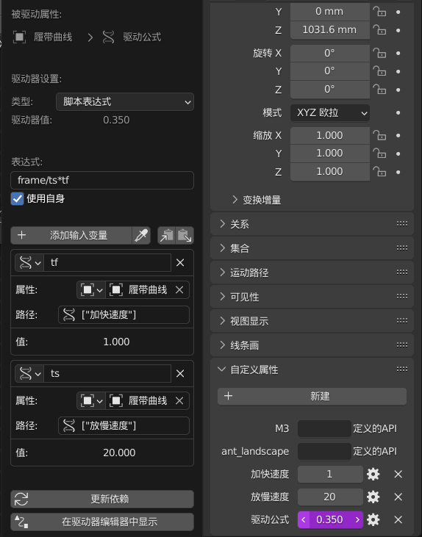422x537 pixels.
Task: Delete the 放慢速度 custom property
Action: coord(398,497)
